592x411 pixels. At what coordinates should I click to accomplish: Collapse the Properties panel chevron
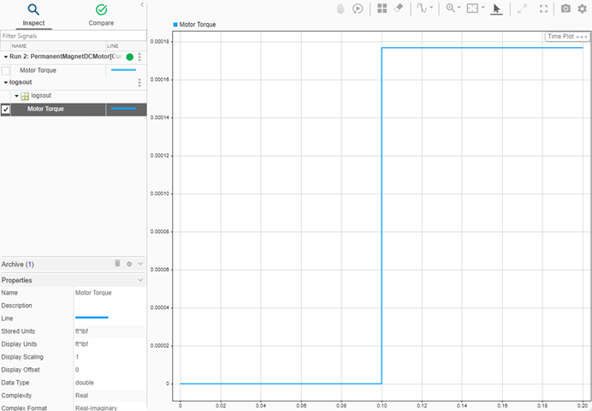coord(140,280)
